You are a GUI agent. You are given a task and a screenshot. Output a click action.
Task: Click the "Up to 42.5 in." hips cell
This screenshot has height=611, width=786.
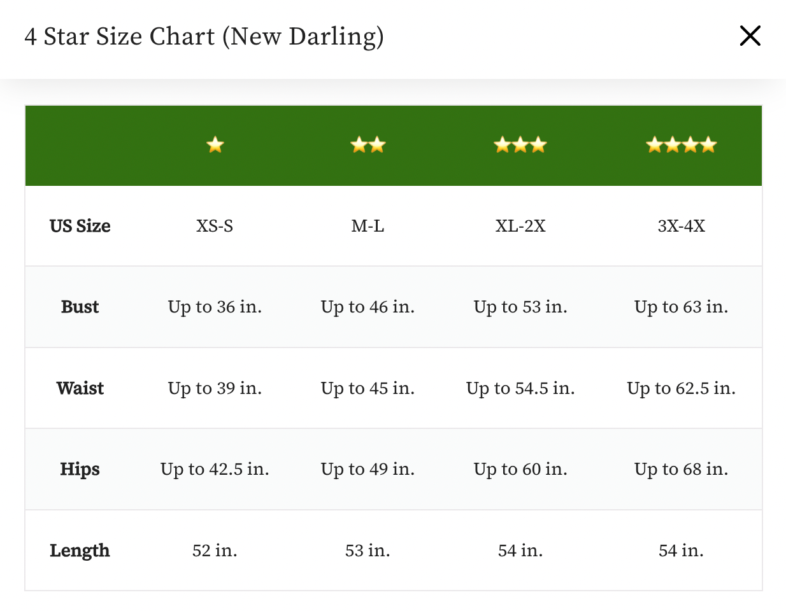215,469
